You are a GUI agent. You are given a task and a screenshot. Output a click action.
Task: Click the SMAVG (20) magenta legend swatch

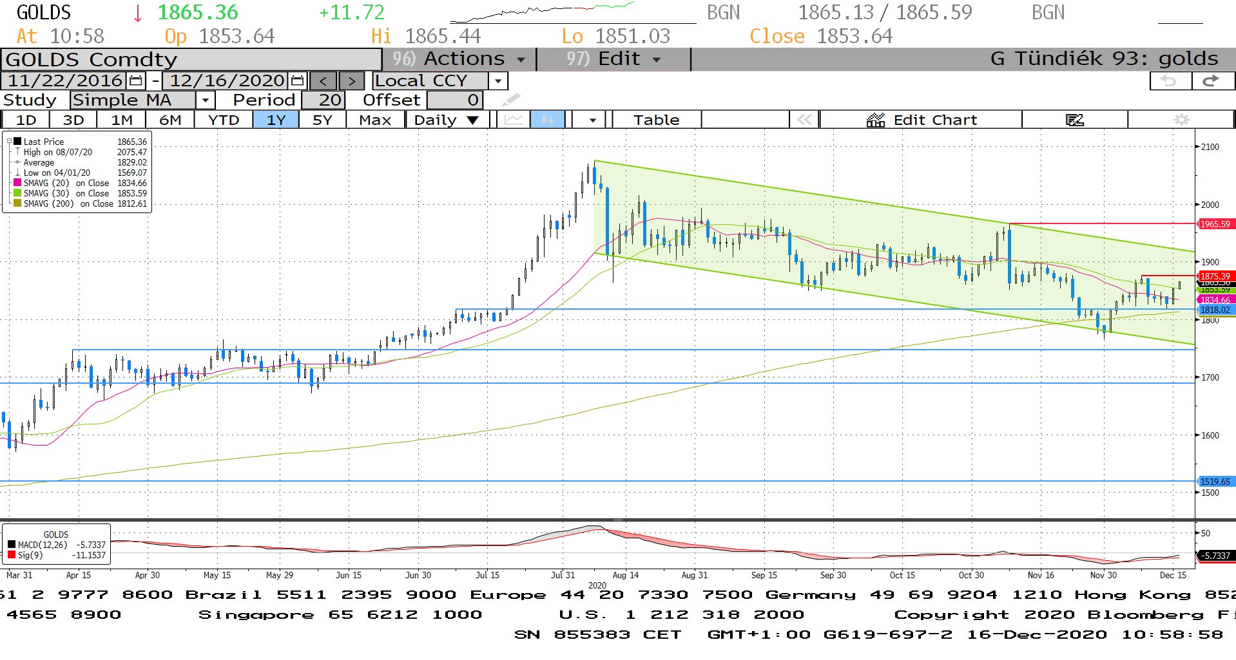point(17,183)
